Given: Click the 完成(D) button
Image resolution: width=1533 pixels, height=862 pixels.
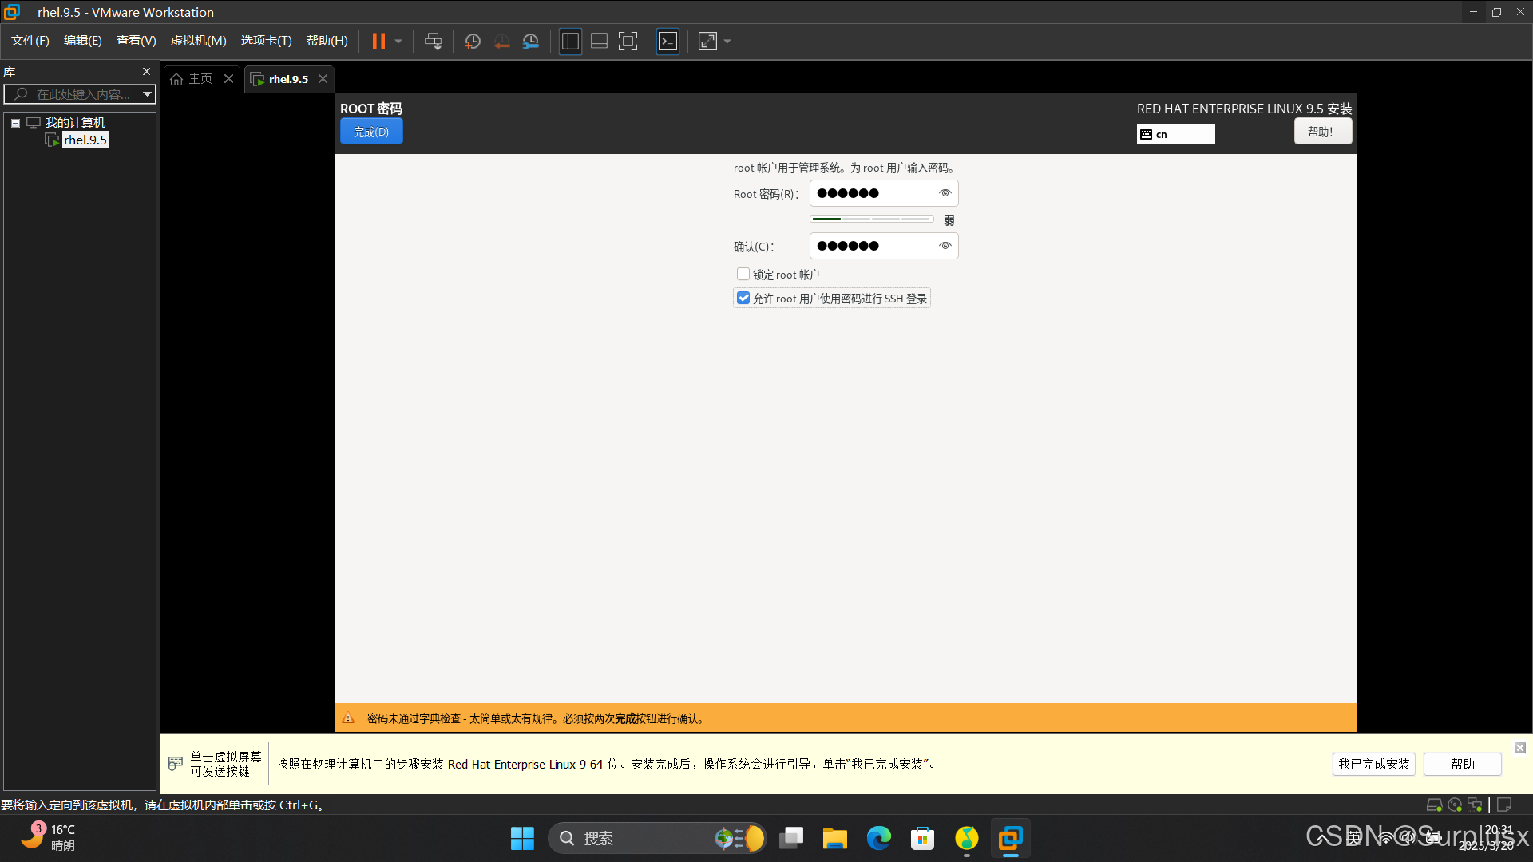Looking at the screenshot, I should point(371,132).
